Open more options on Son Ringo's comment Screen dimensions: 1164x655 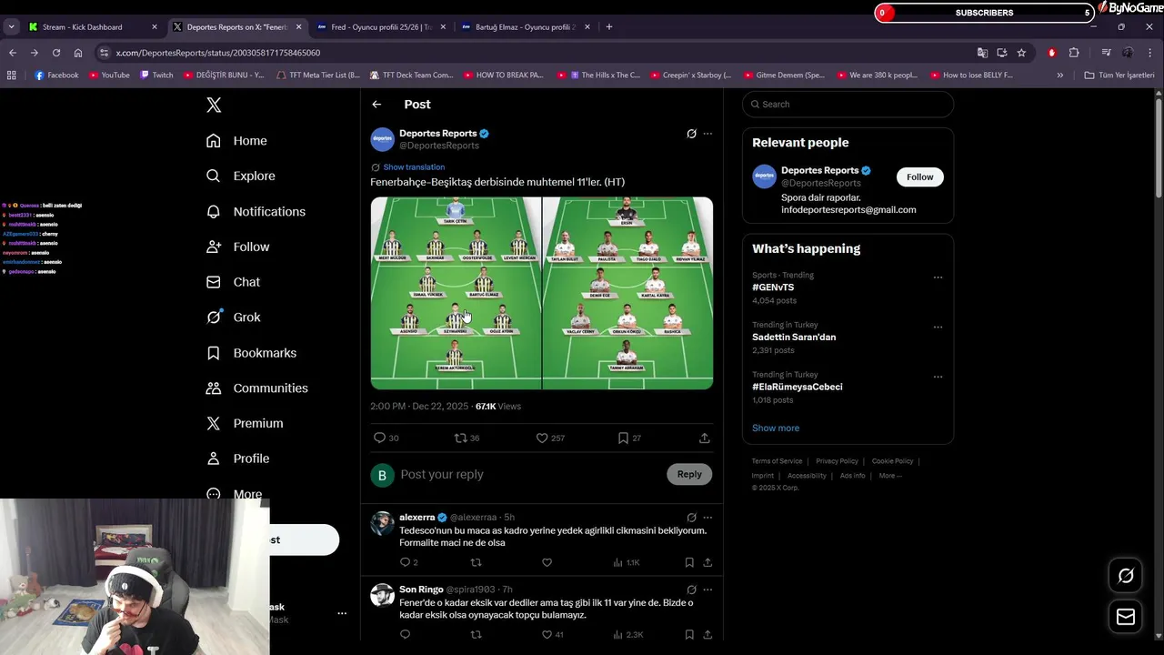click(x=707, y=589)
